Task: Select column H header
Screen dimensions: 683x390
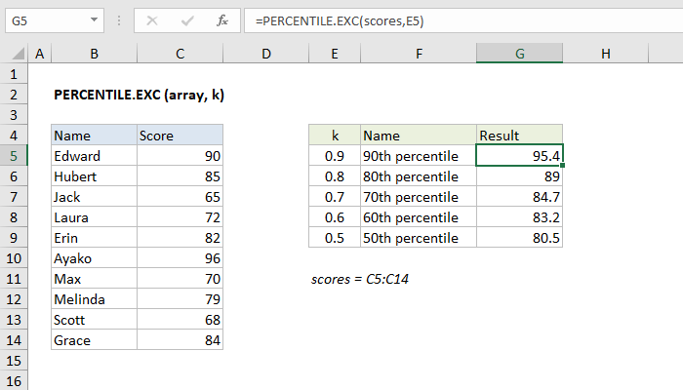Action: point(606,54)
